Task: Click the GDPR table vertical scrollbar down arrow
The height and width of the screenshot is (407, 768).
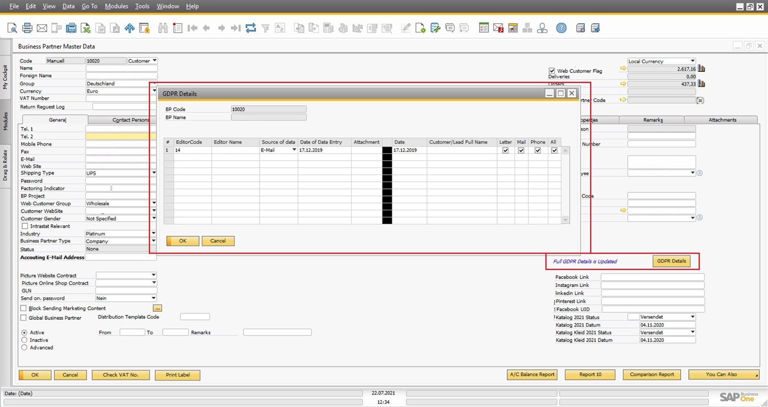Action: [565, 220]
